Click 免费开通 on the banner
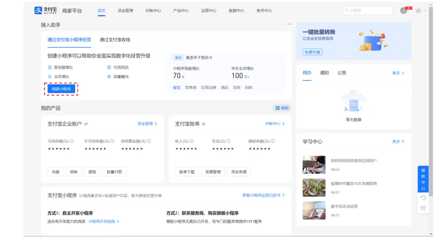Screen dimensions: 447x238 coord(312,52)
